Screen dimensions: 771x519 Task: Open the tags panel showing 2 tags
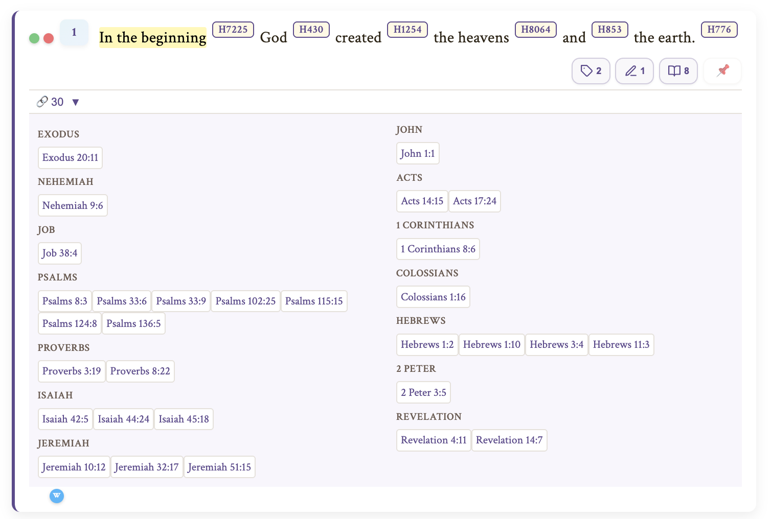(x=591, y=71)
